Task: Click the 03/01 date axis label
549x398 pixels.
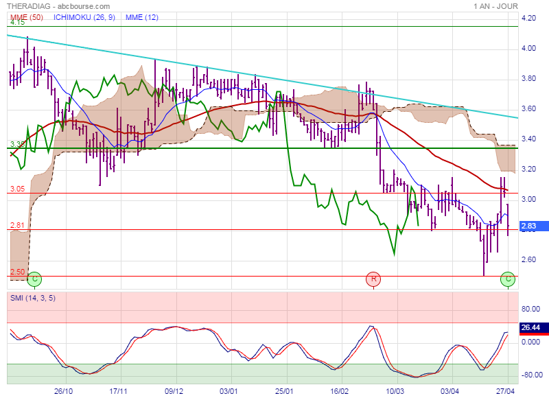Action: tap(229, 391)
